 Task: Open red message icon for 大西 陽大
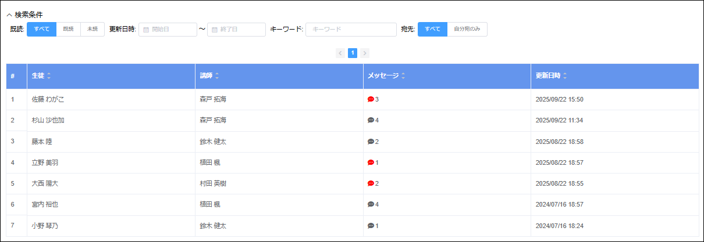click(371, 183)
